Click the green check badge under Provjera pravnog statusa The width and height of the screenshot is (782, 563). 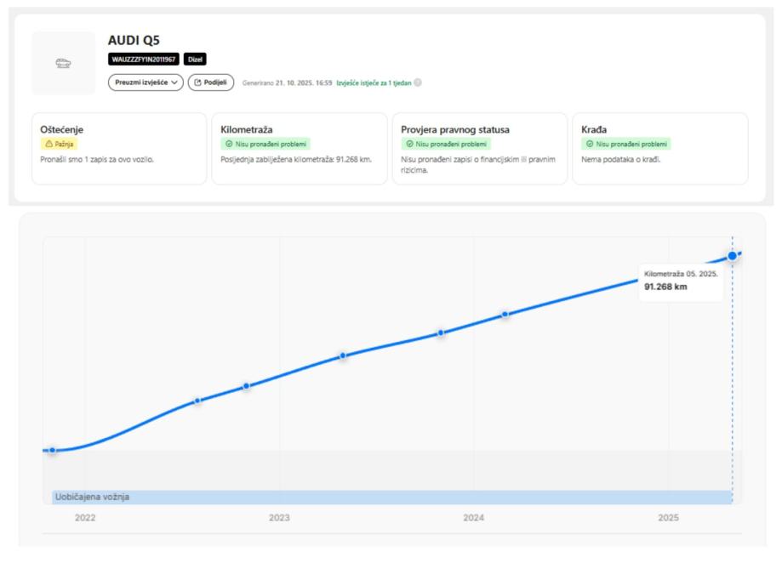pyautogui.click(x=446, y=145)
